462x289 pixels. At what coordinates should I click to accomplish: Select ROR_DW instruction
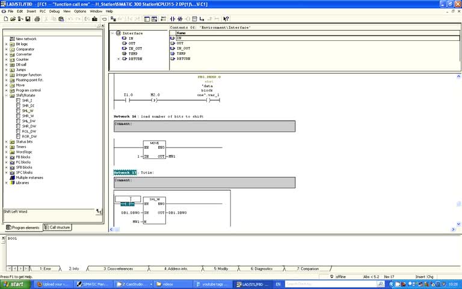coord(29,137)
